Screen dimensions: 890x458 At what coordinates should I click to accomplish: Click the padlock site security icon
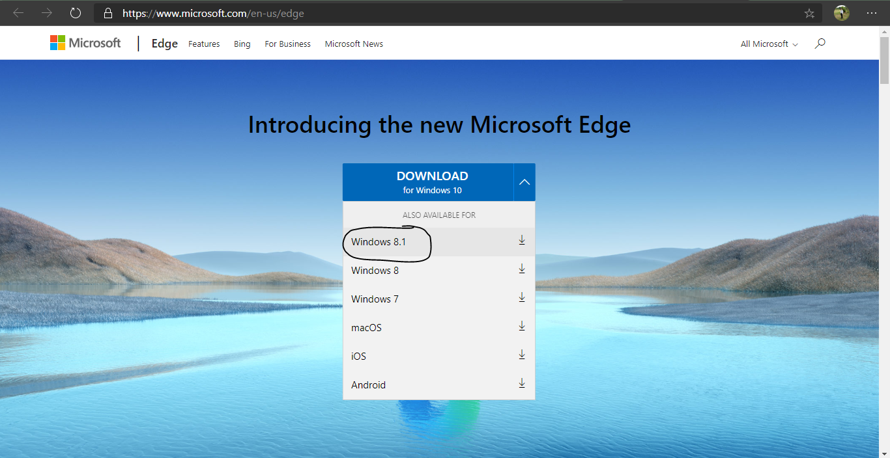tap(108, 13)
